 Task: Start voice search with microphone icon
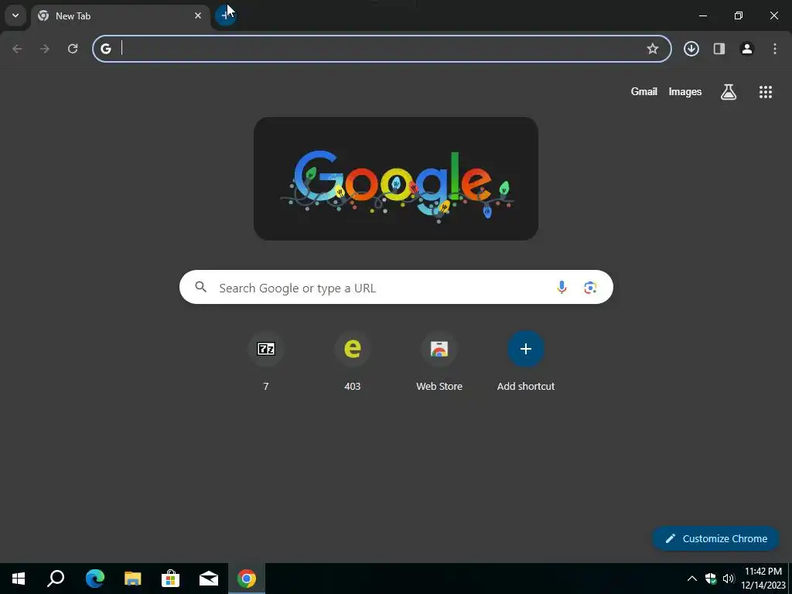562,288
